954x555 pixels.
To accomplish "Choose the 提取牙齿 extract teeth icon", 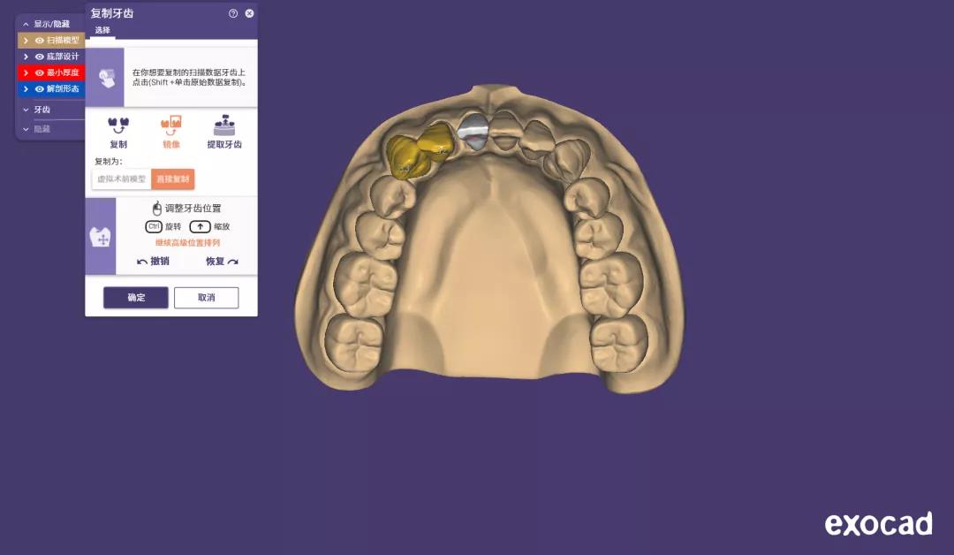I will 224,125.
